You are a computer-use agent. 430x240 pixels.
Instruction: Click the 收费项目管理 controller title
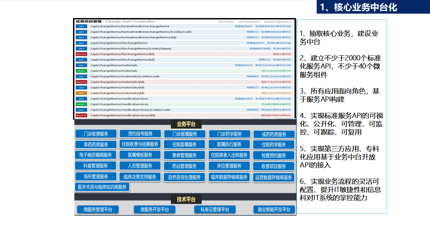(x=89, y=21)
